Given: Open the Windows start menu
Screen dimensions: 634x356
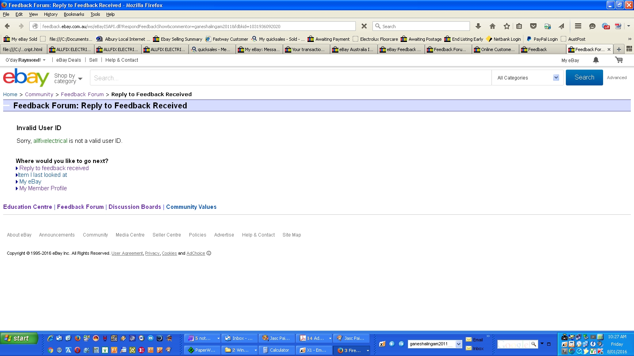Looking at the screenshot, I should [19, 338].
